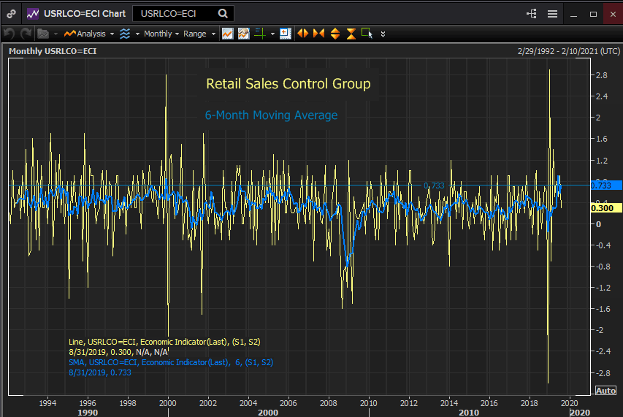Click the vertical compress hourglass icon

coord(351,34)
